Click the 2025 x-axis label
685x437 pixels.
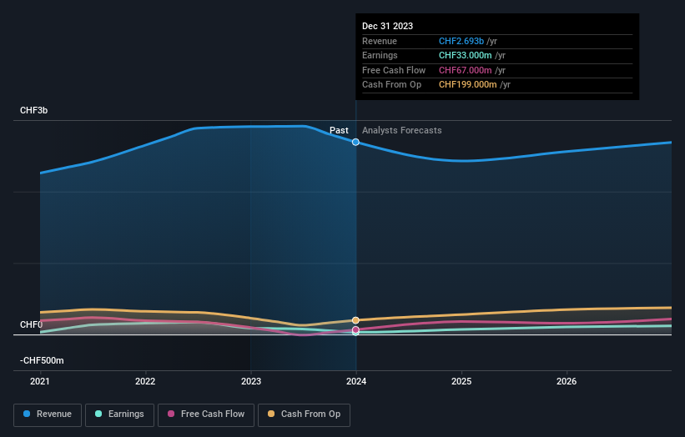461,382
